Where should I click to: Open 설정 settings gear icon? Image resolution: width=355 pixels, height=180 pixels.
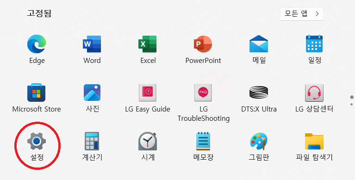(x=37, y=141)
